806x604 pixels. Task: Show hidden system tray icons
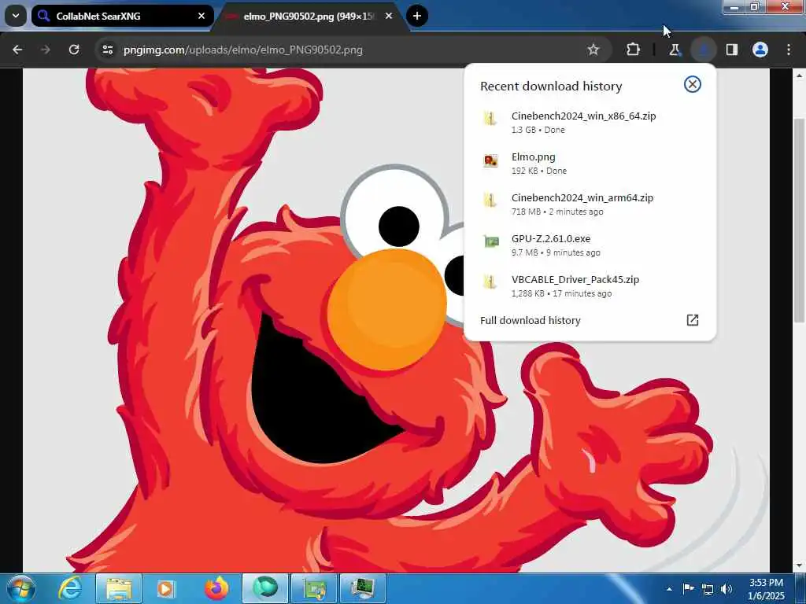[669, 589]
